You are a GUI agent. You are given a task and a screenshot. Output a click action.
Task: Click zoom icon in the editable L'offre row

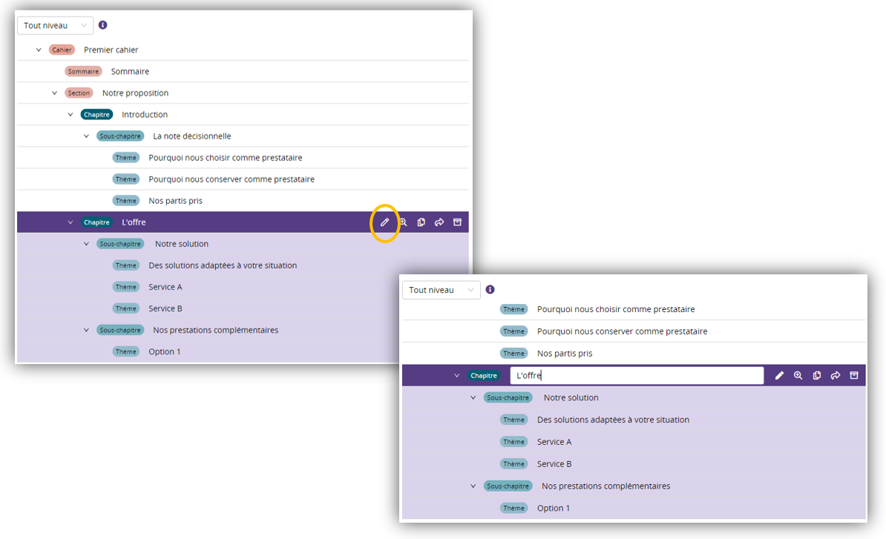(798, 376)
